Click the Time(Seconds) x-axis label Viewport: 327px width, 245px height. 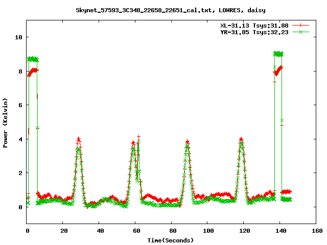point(171,240)
